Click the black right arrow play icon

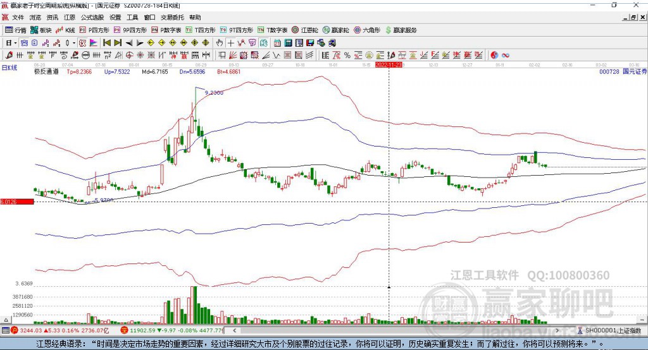click(139, 43)
